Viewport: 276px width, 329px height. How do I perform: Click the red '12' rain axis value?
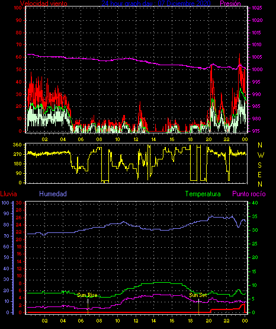[20, 269]
